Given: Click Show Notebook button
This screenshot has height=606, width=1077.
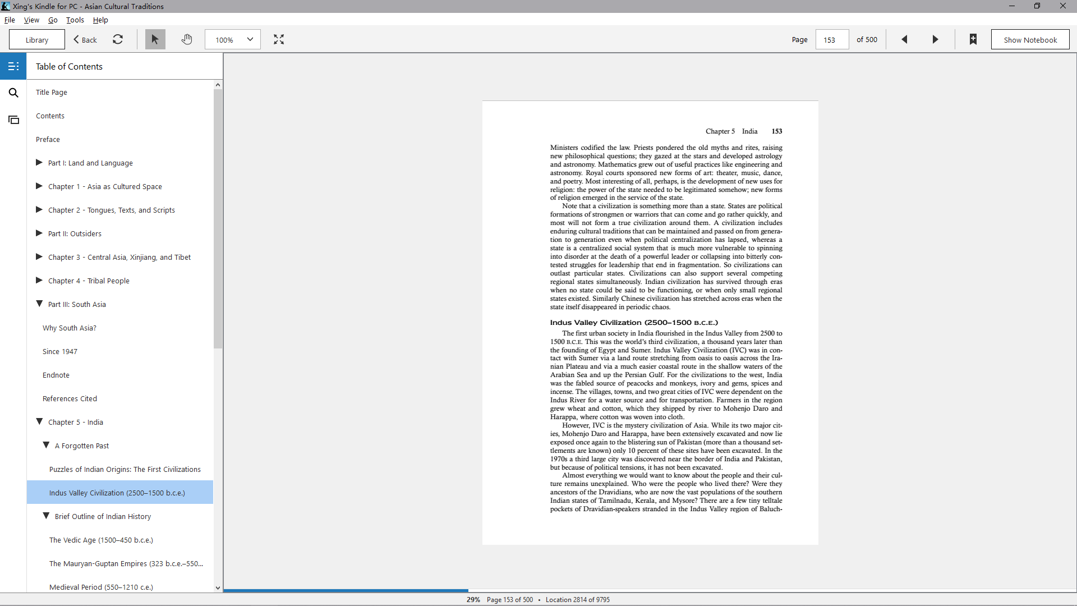Looking at the screenshot, I should coord(1030,40).
